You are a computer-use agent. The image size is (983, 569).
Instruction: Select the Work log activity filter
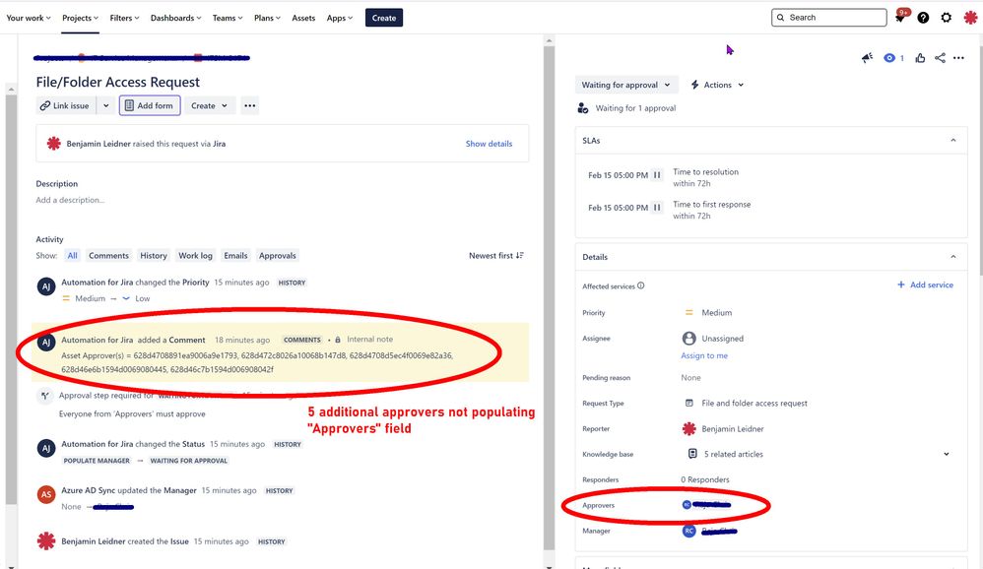click(195, 256)
